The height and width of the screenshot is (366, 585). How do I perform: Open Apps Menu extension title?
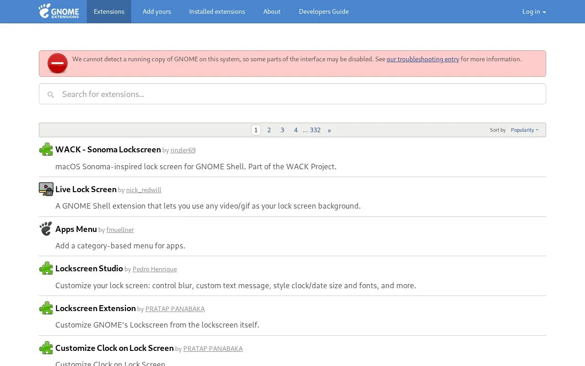[x=76, y=229]
